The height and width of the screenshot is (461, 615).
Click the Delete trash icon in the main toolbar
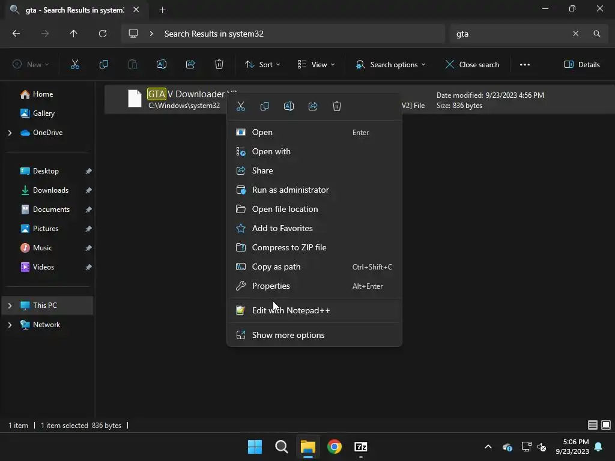pos(219,65)
